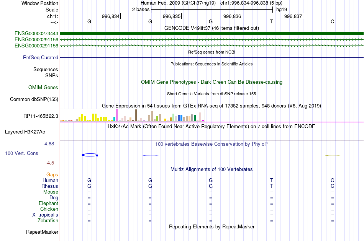Select the Zebrafish species label
The image size is (364, 241).
tap(48, 221)
